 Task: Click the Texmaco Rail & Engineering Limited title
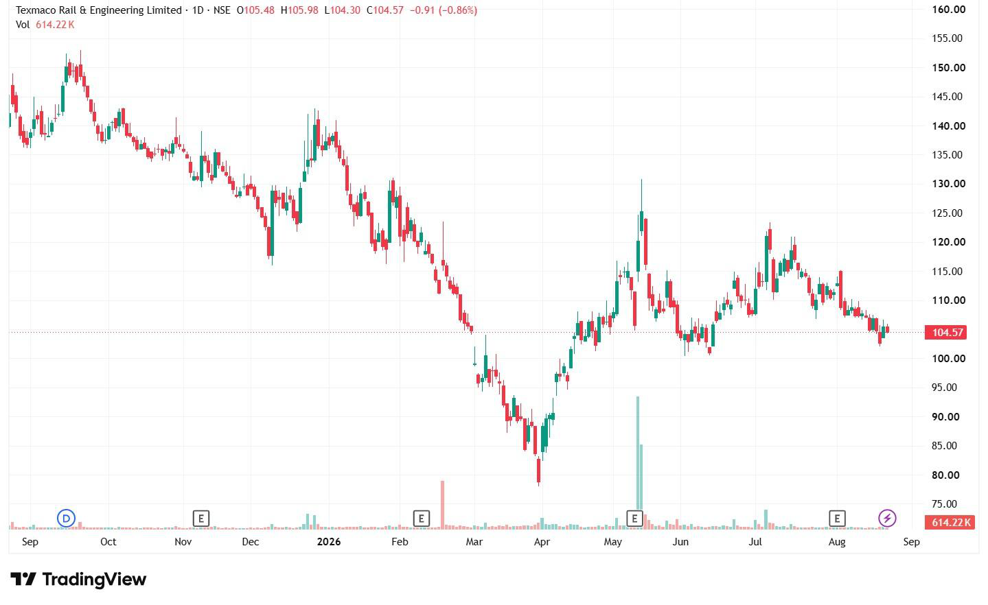click(x=99, y=10)
